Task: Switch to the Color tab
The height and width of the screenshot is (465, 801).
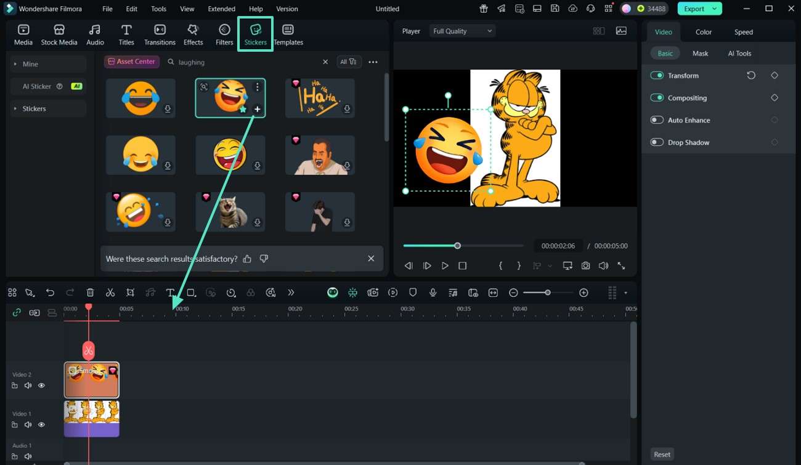Action: point(704,32)
